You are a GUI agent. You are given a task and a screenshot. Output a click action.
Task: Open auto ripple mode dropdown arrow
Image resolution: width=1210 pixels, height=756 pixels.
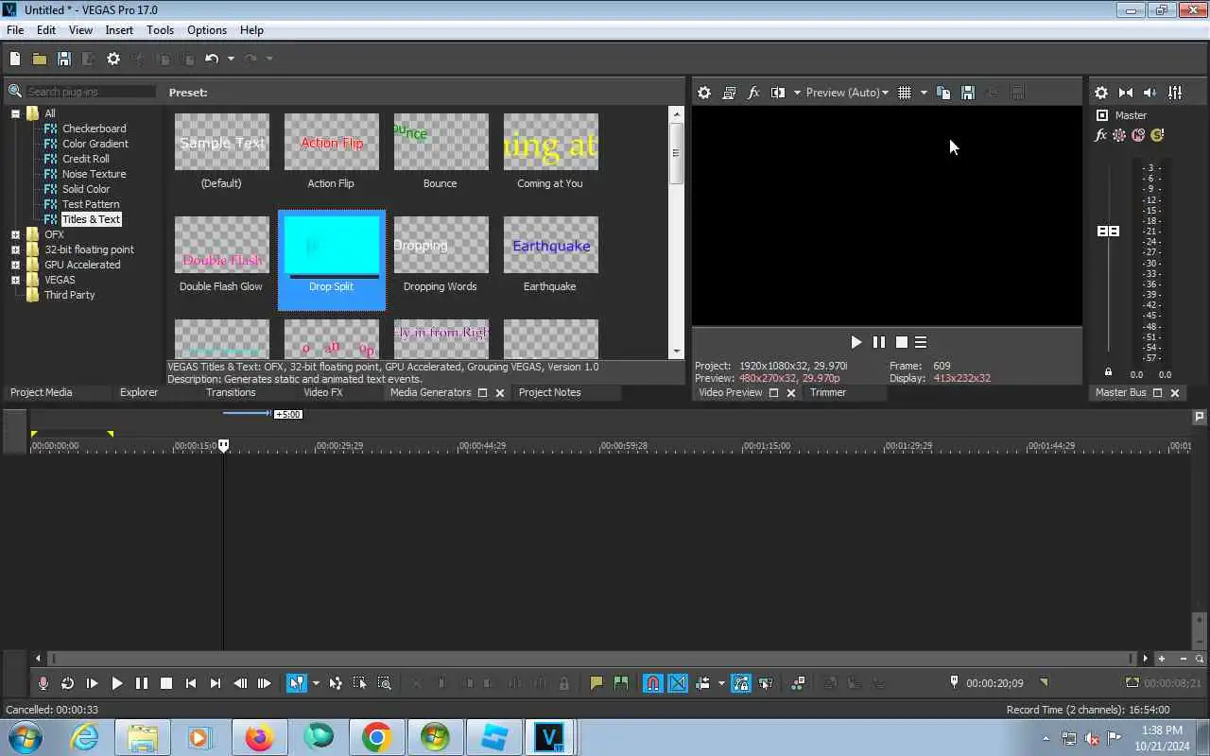coord(721,683)
